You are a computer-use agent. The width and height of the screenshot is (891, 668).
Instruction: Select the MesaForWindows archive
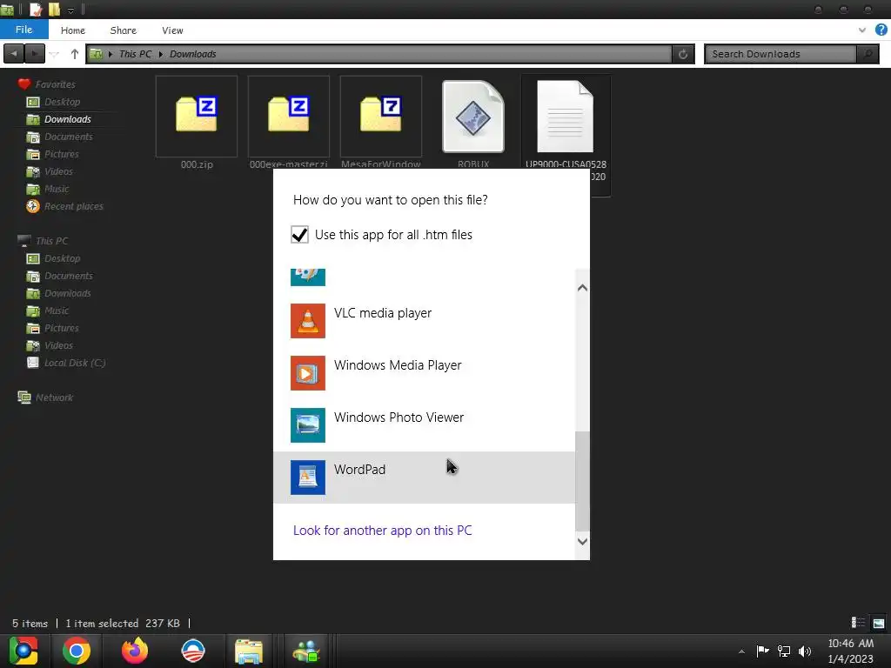[x=381, y=124]
